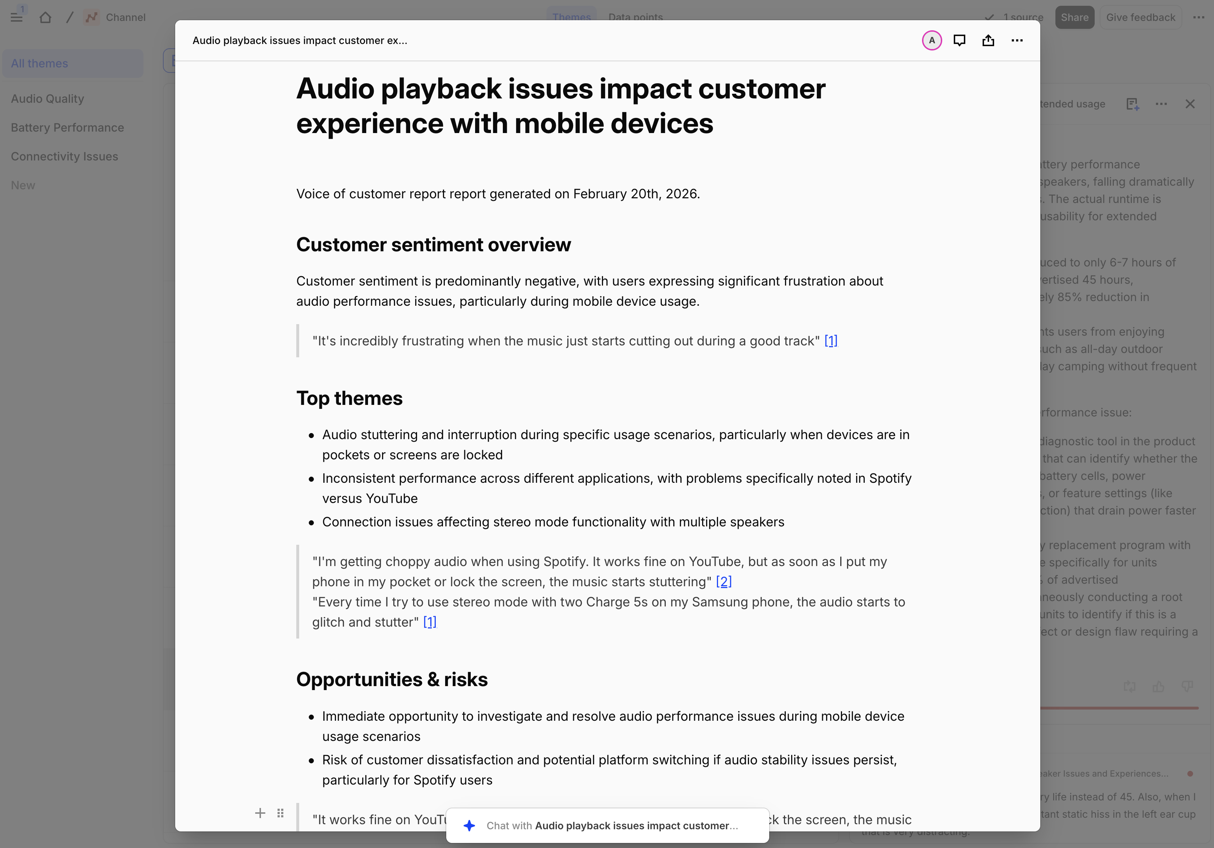Click the thumbs down icon in side panel
The image size is (1214, 848).
pos(1187,686)
